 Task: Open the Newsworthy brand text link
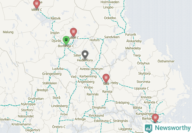[x=173, y=128]
